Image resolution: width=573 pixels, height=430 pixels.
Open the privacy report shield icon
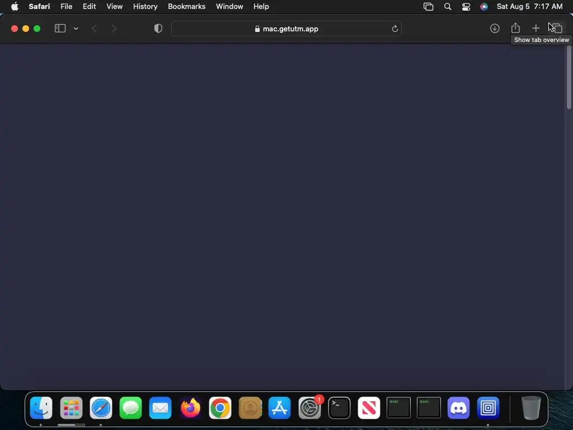click(x=158, y=29)
